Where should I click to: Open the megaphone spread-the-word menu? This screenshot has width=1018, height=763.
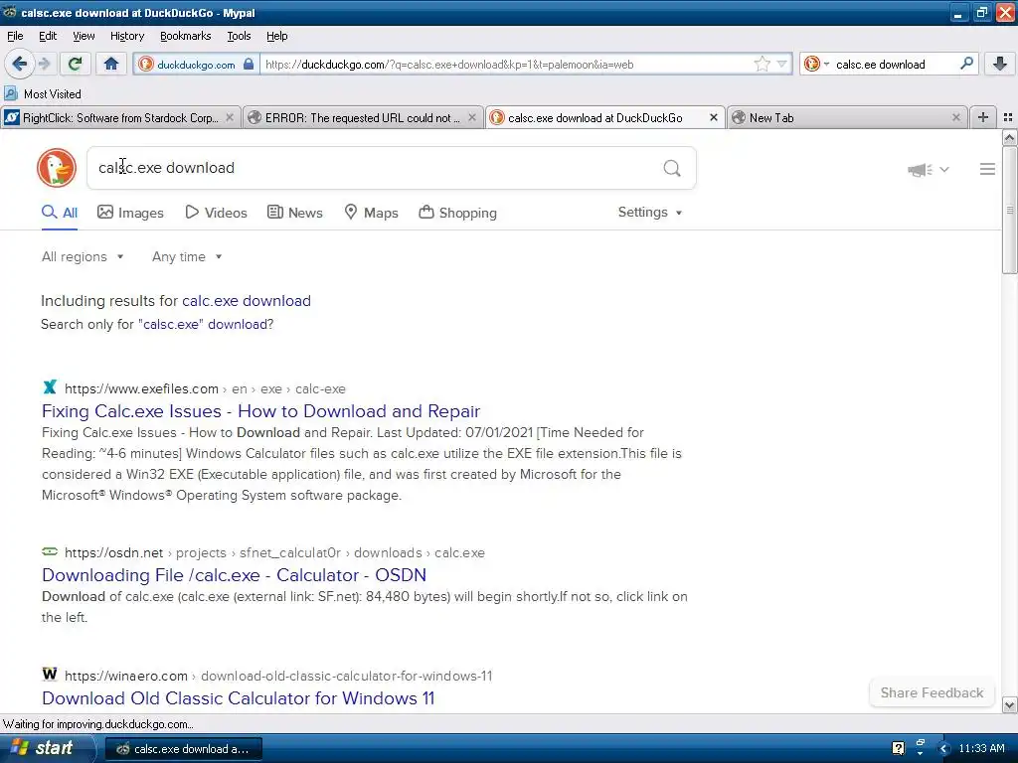click(929, 170)
